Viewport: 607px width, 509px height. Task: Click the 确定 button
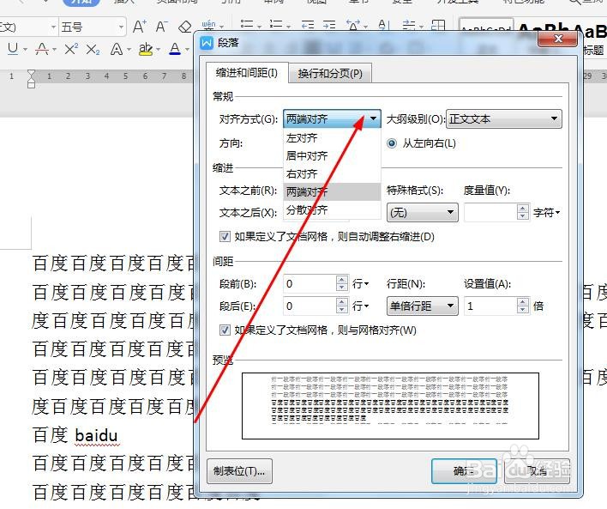point(464,471)
